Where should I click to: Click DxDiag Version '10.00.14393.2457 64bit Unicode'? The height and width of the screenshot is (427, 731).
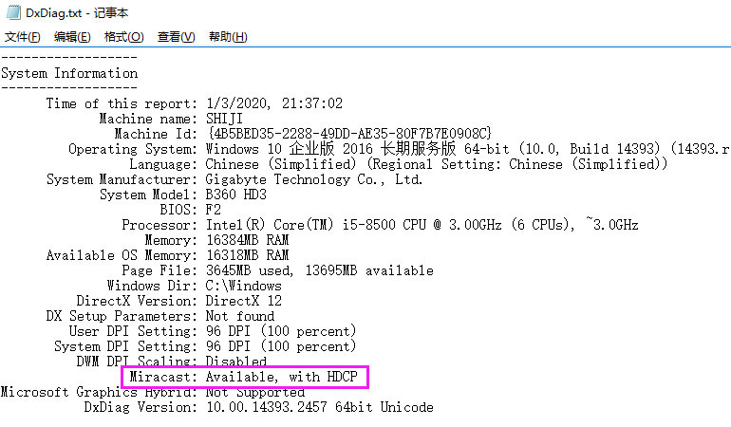[x=320, y=407]
